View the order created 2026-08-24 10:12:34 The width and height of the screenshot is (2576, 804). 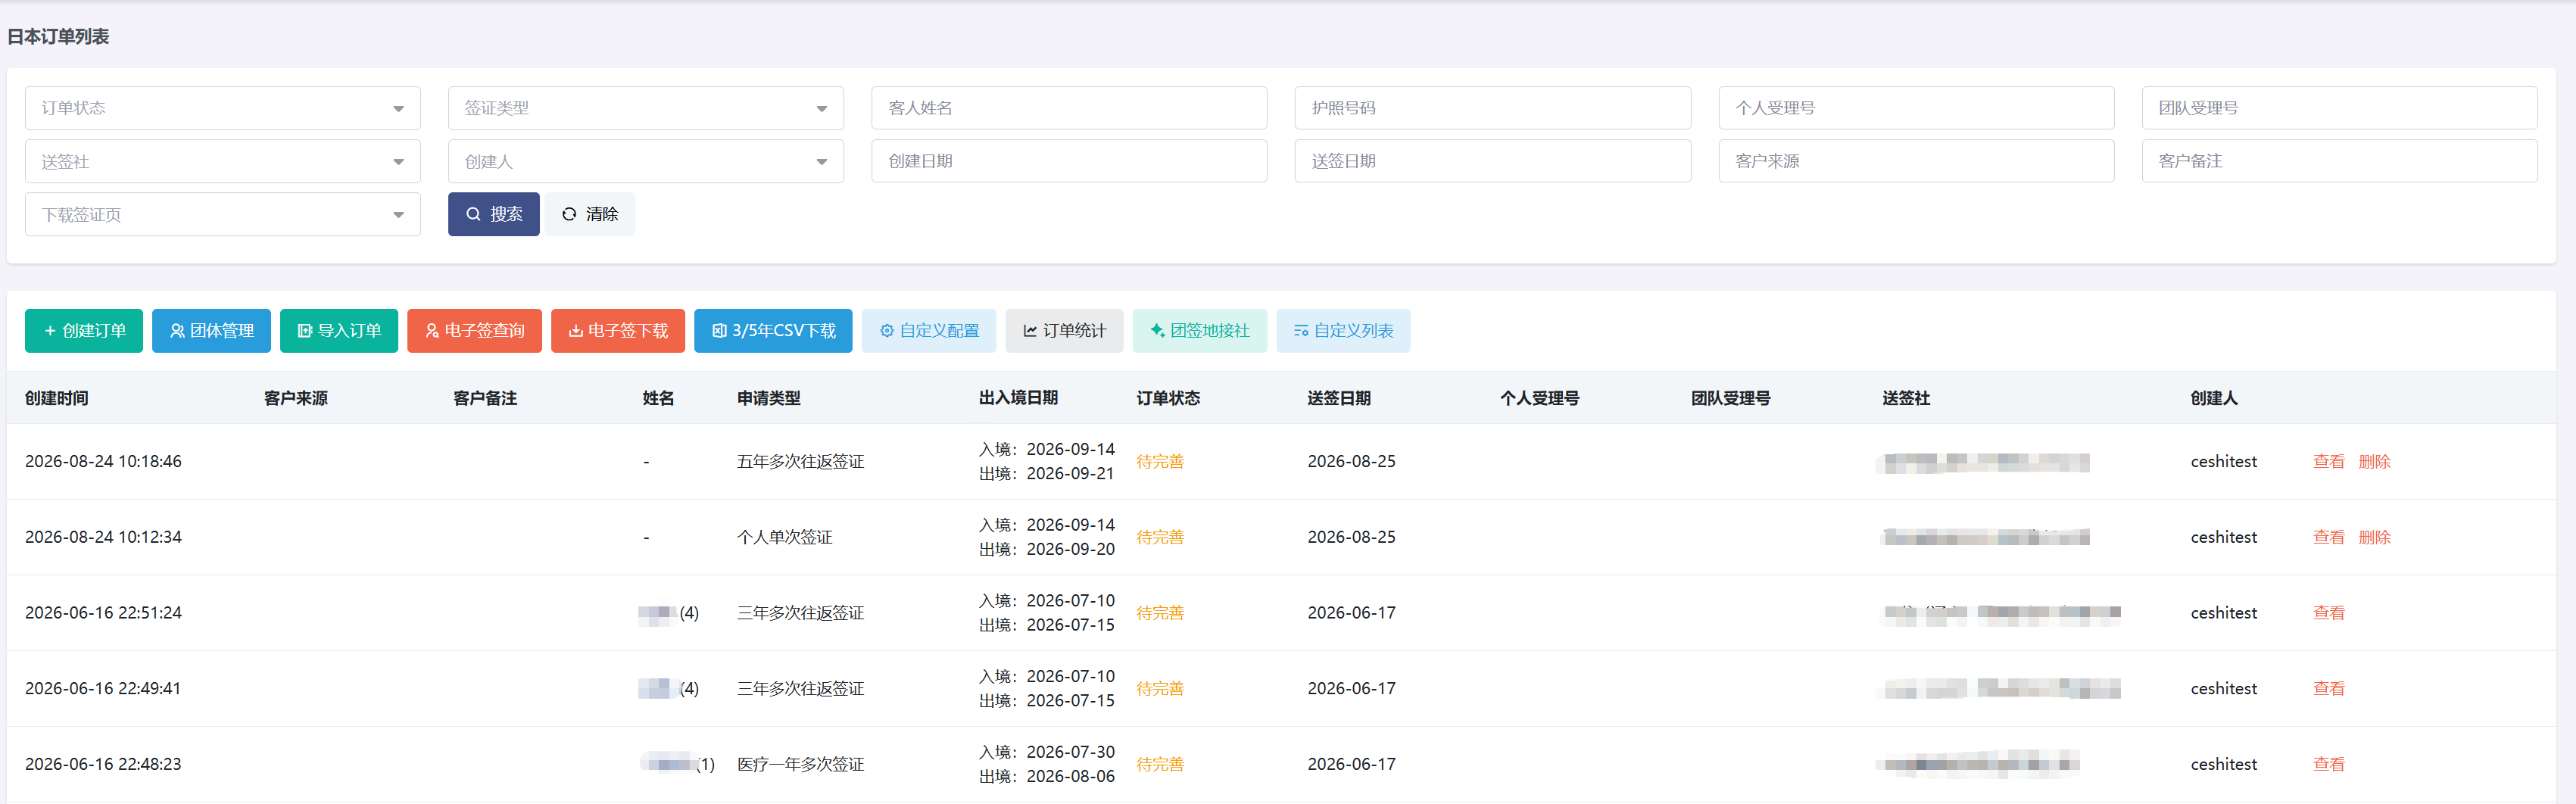click(2328, 538)
